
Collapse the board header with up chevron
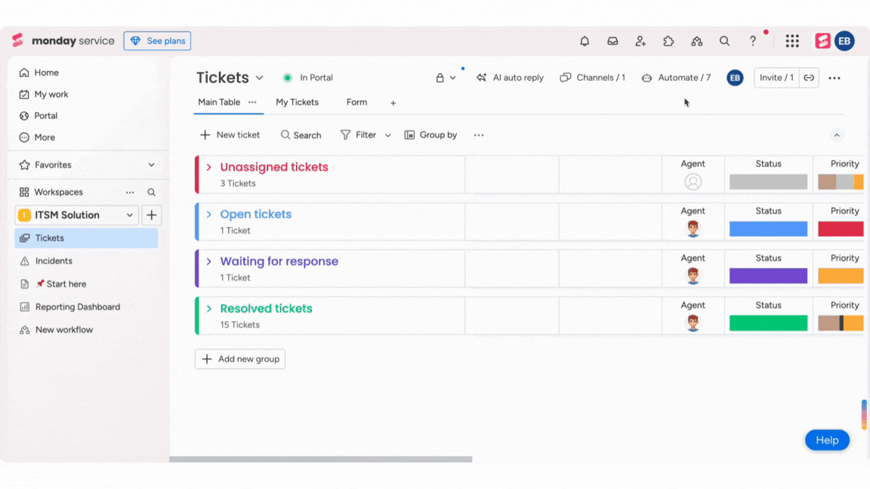[x=837, y=135]
